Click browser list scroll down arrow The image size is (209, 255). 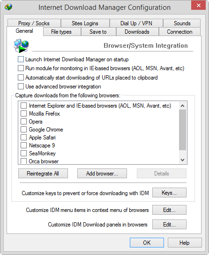182,160
